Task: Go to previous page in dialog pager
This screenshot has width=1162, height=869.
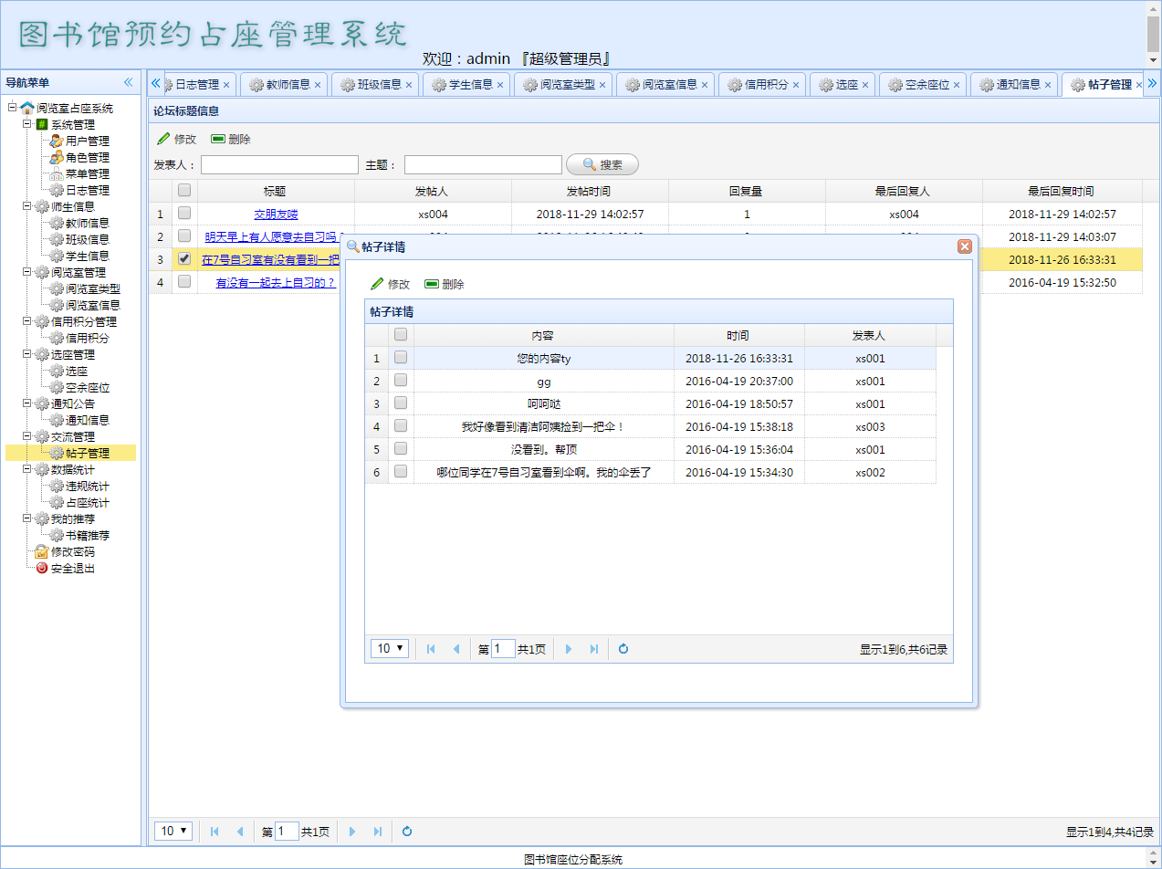Action: click(456, 649)
